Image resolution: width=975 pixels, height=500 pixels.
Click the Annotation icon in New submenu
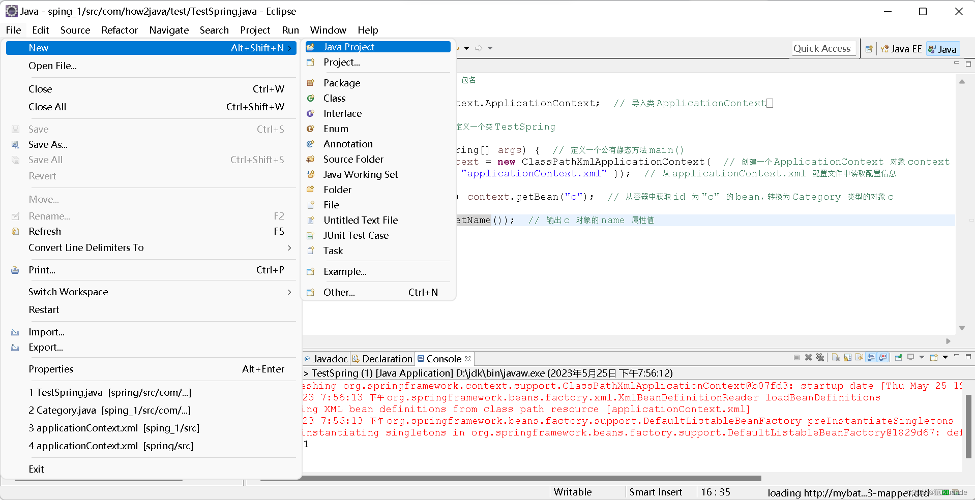coord(310,144)
